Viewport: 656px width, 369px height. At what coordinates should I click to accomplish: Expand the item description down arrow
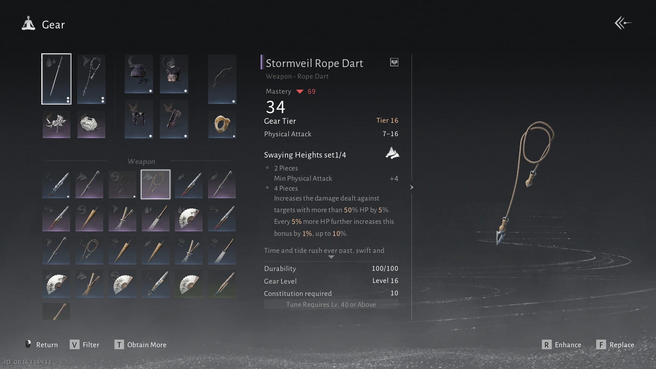[x=331, y=257]
